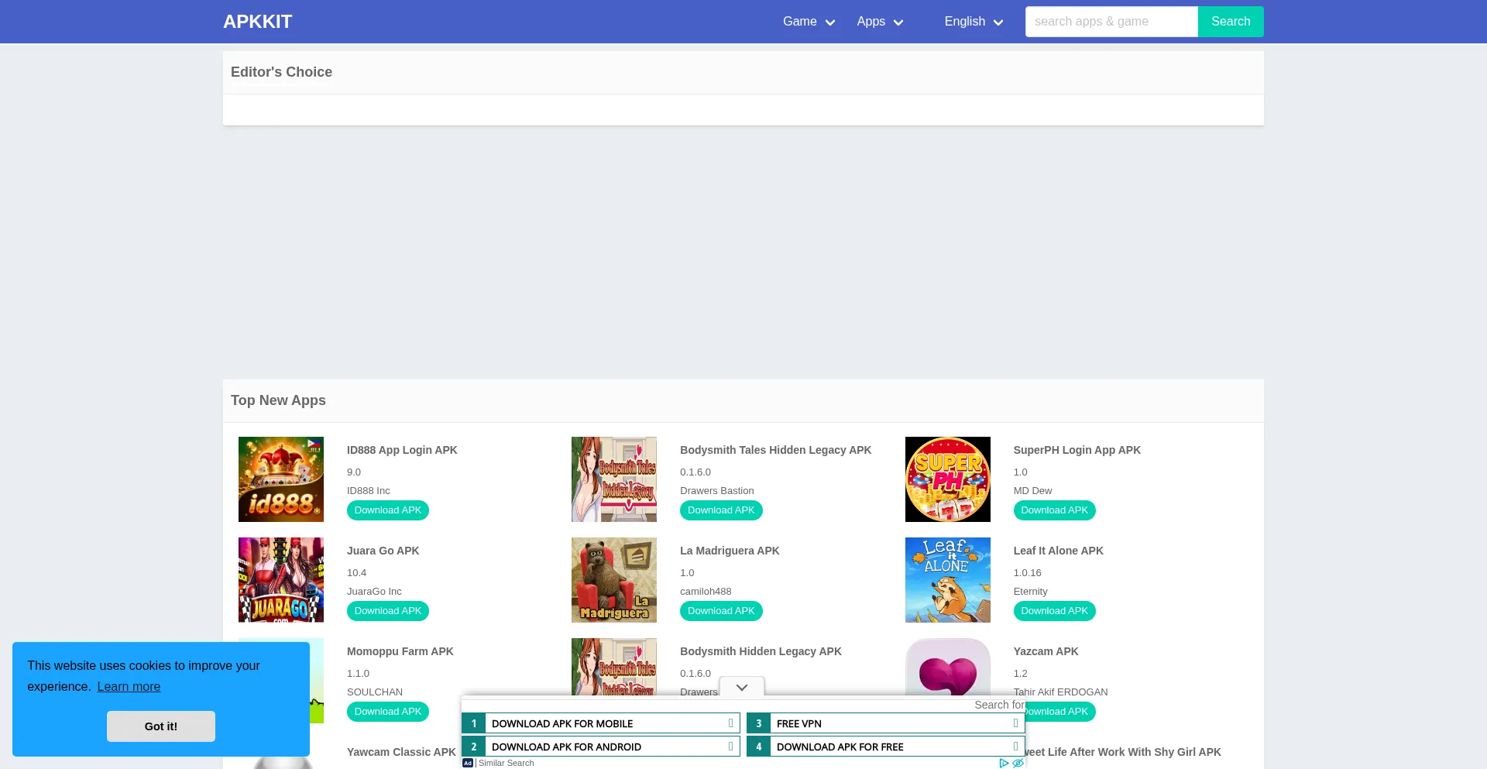The height and width of the screenshot is (769, 1487).
Task: Expand the Apps menu dropdown
Action: click(x=880, y=22)
